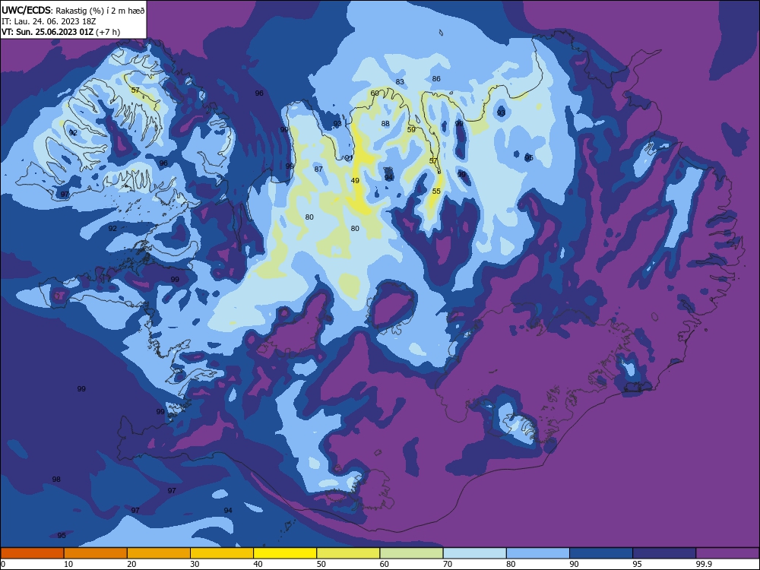Click the 'UWC/ECDS' title text
This screenshot has width=760, height=570.
[26, 11]
